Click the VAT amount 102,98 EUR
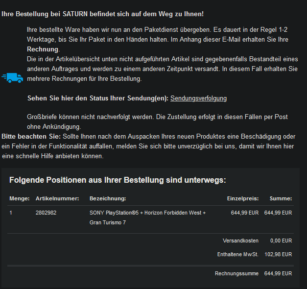 pyautogui.click(x=278, y=254)
